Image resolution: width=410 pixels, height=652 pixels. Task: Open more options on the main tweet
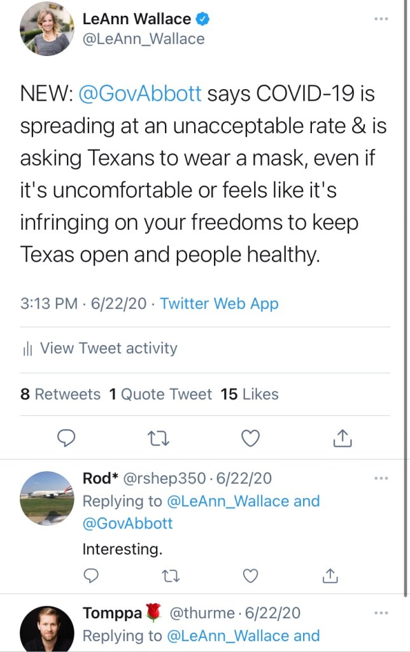pos(381,19)
